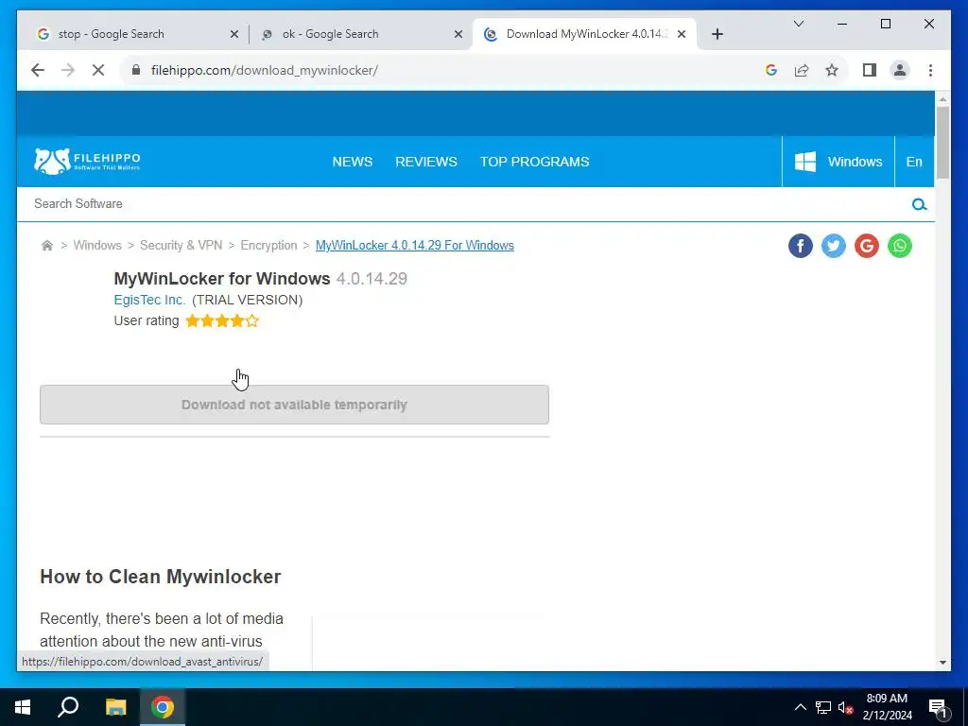This screenshot has height=726, width=968.
Task: Click the site padlock icon in address bar
Action: pos(136,70)
